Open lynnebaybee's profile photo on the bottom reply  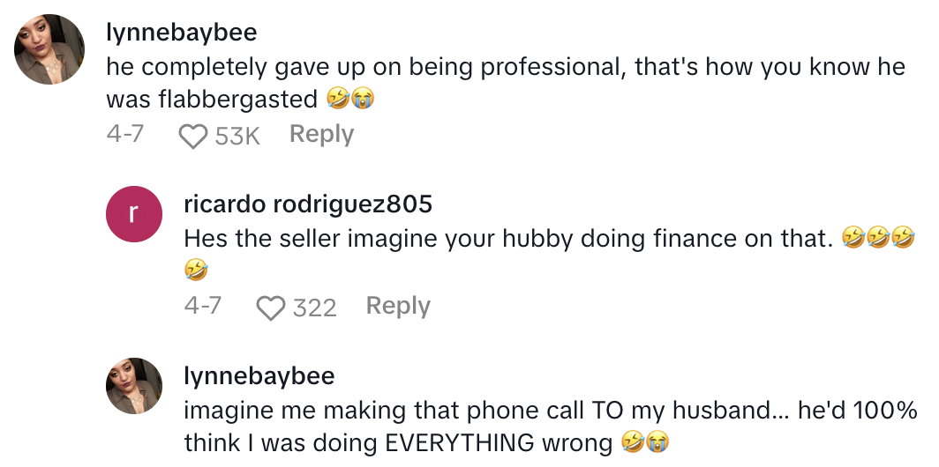(134, 386)
